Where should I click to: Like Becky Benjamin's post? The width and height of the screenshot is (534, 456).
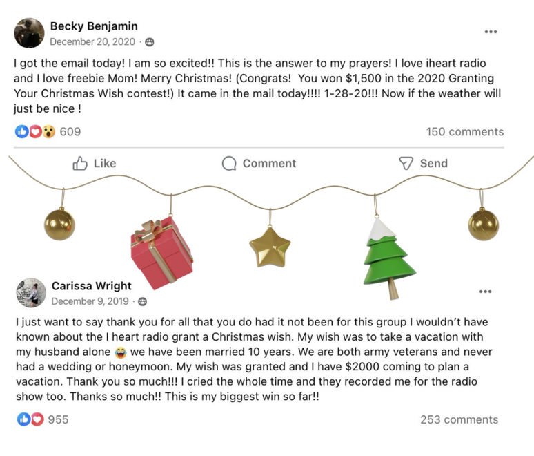click(x=95, y=163)
